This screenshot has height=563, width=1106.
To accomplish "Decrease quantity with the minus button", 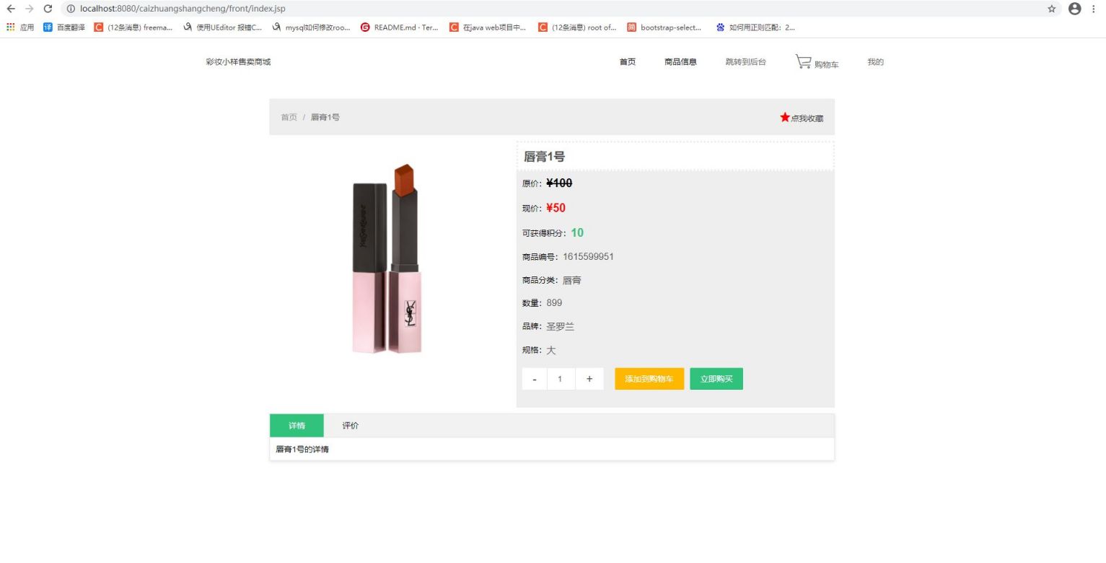I will coord(535,379).
